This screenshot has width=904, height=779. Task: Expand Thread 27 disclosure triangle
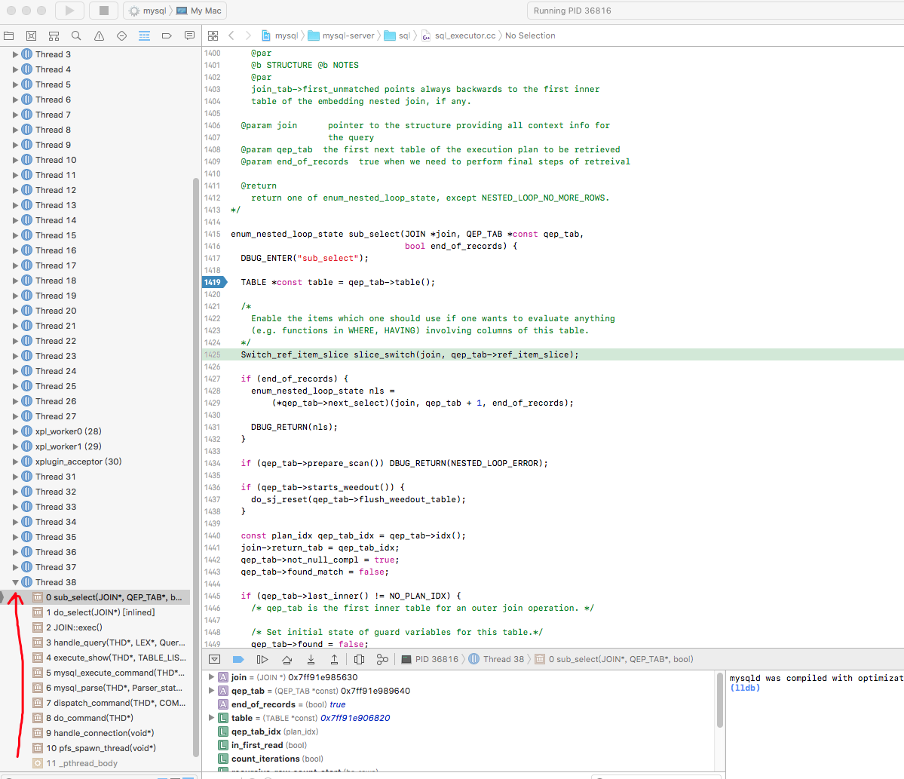(16, 416)
